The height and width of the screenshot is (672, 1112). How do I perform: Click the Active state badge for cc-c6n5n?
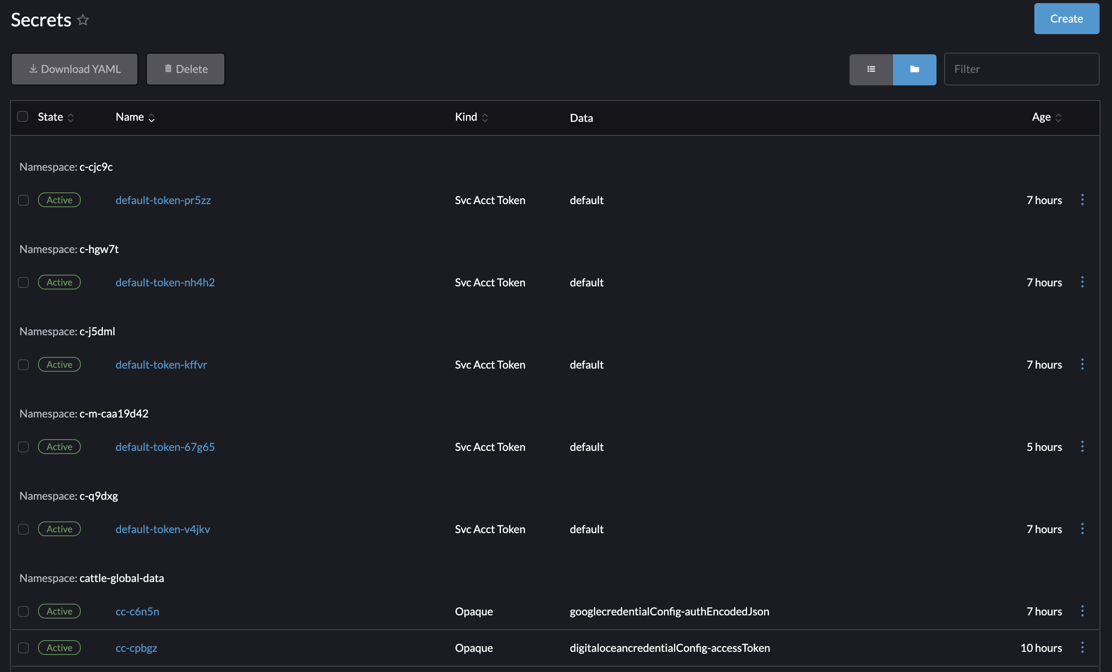pos(59,611)
